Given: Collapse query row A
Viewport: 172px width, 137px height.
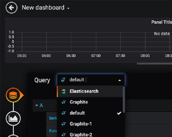Looking at the screenshot, I should 37,105.
